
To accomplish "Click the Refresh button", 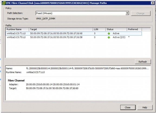I will point(143,62).
